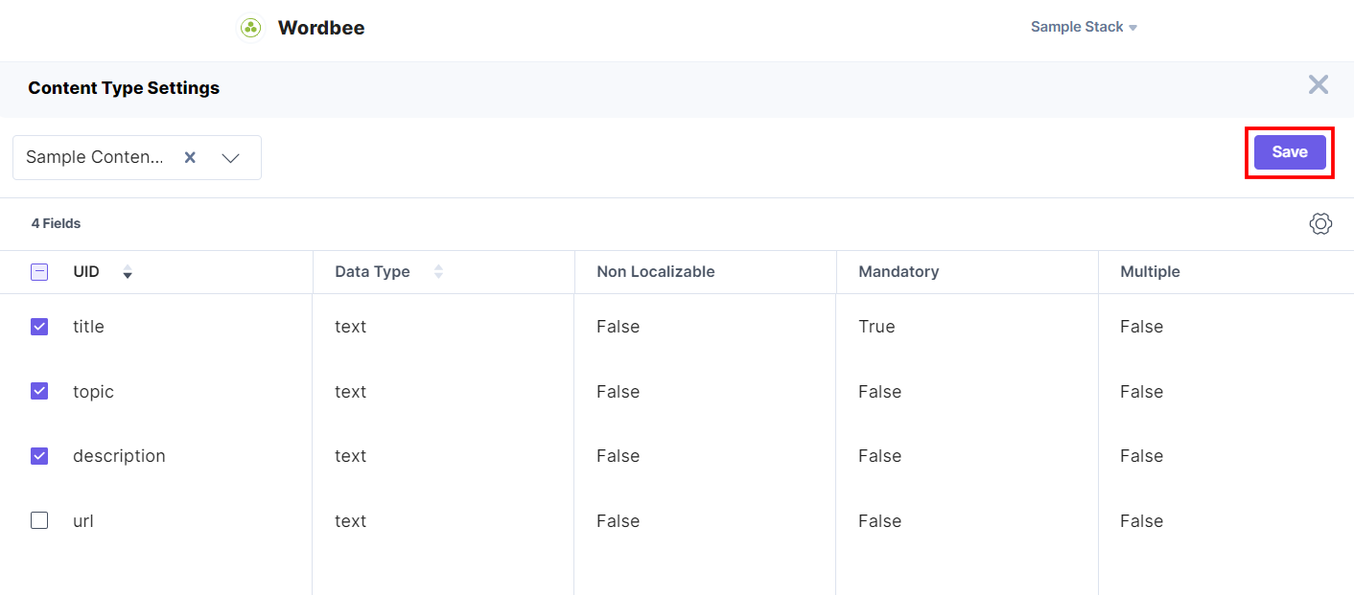Uncheck the description field checkbox
Screen dimensions: 1354x595
point(39,456)
